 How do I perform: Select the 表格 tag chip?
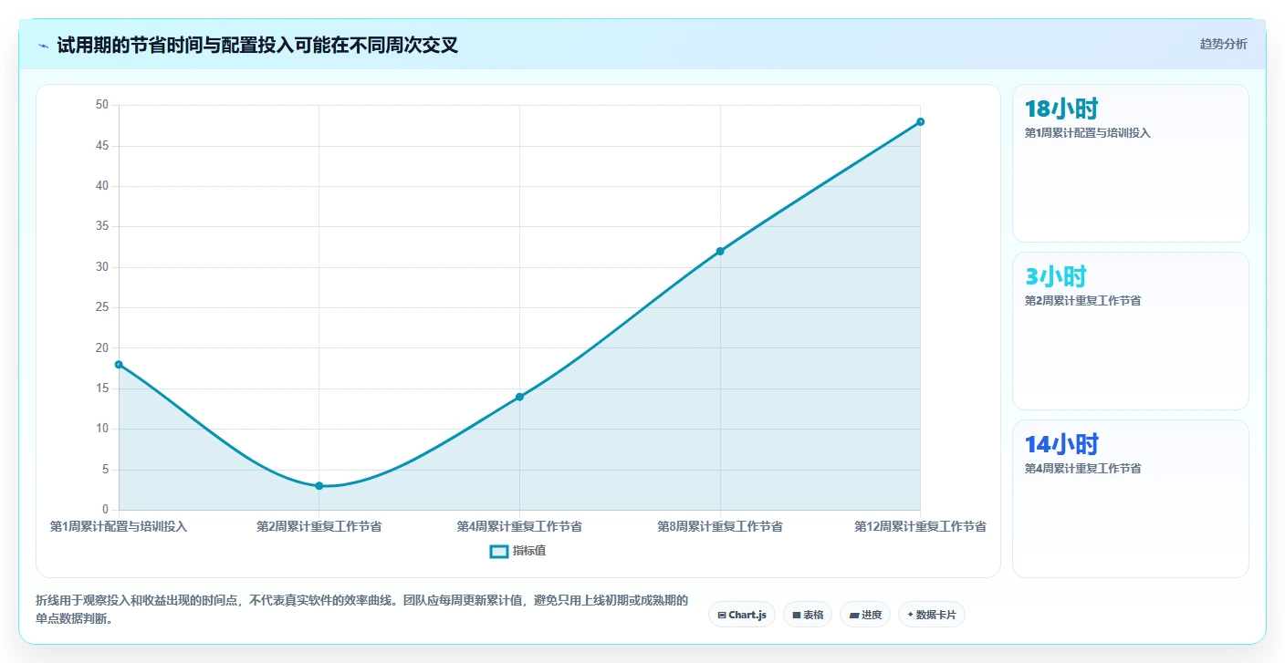808,615
